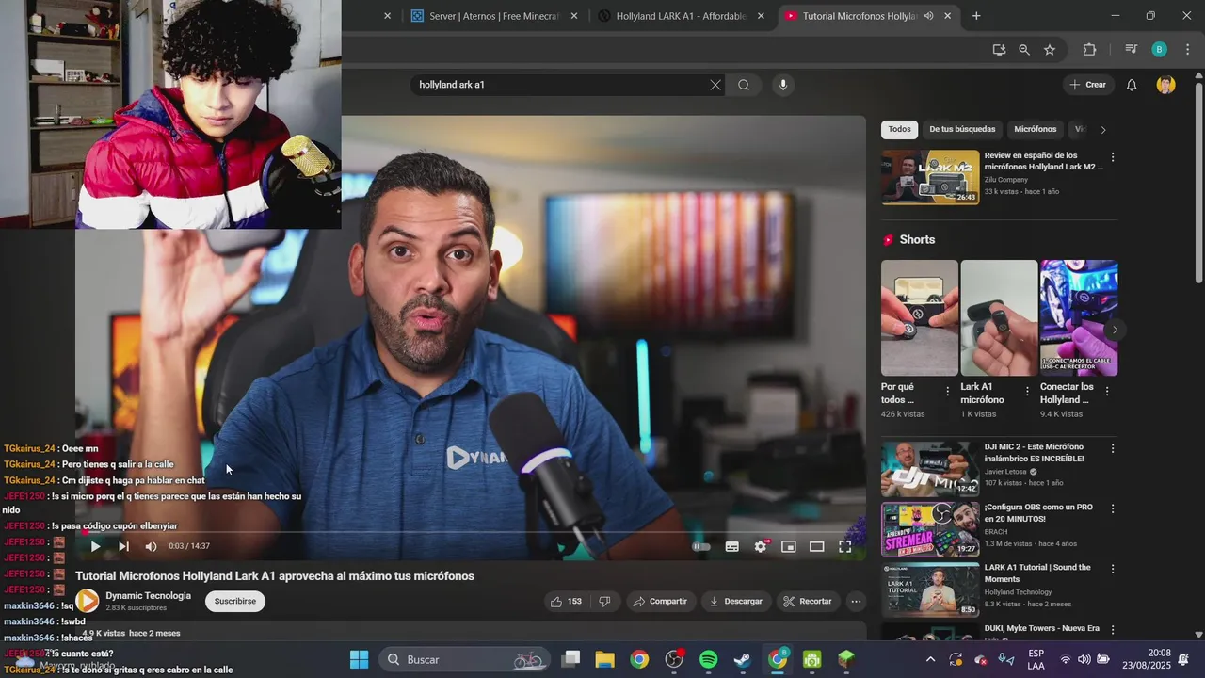
Task: Open options for the LARK A1 Tutorial video
Action: [x=1113, y=570]
